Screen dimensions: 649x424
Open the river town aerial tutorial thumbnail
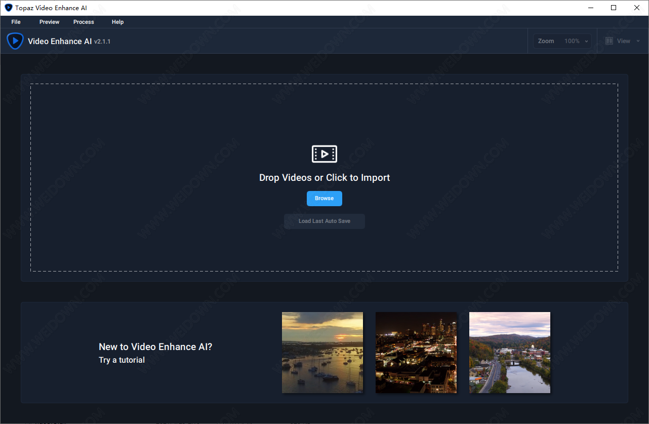510,353
